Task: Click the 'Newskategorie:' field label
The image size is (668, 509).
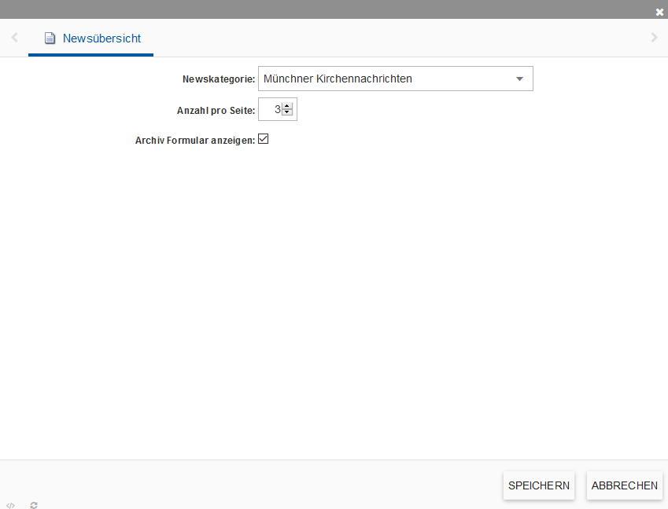Action: 218,79
